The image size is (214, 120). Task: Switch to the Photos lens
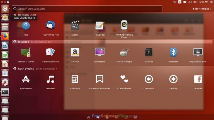[x=135, y=117]
